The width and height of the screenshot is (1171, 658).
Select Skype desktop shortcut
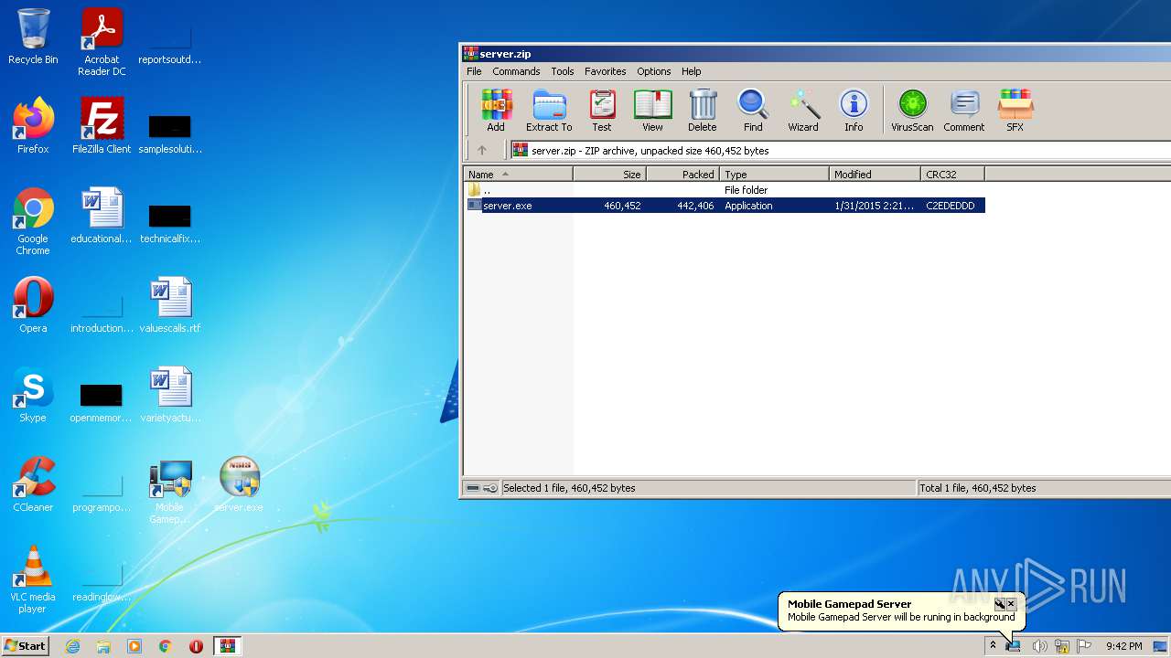click(x=33, y=395)
